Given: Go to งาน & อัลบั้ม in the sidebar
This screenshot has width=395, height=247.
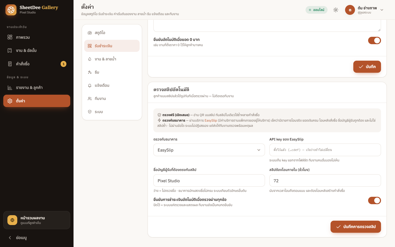Looking at the screenshot, I should click(x=37, y=50).
